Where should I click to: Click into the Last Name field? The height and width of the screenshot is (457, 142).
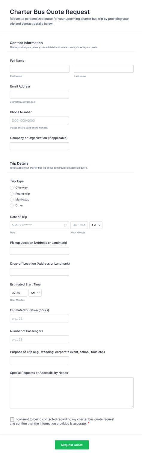104,69
